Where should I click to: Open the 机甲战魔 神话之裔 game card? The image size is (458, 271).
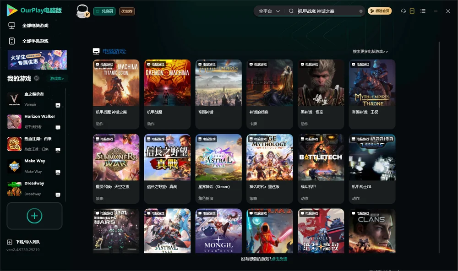coord(116,94)
